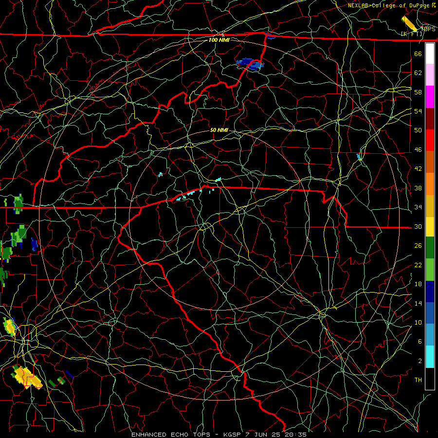This screenshot has width=438, height=438.
Task: Click the 66 legend value
Action: 418,54
